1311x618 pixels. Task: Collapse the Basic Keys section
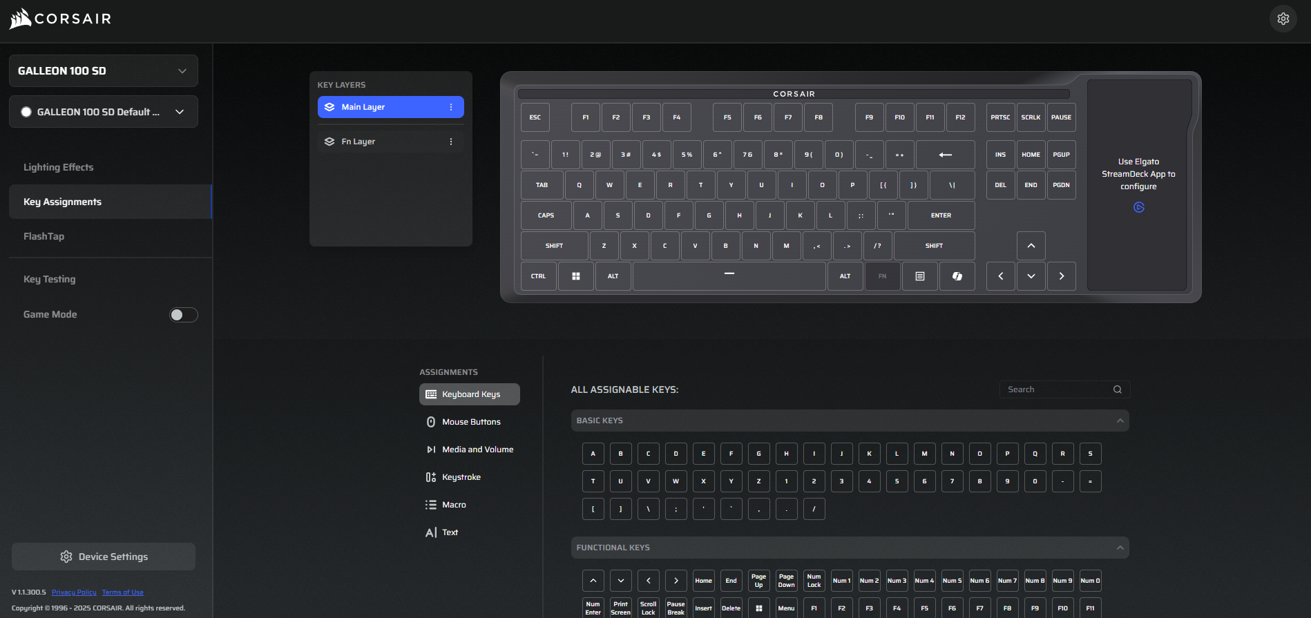click(1120, 421)
